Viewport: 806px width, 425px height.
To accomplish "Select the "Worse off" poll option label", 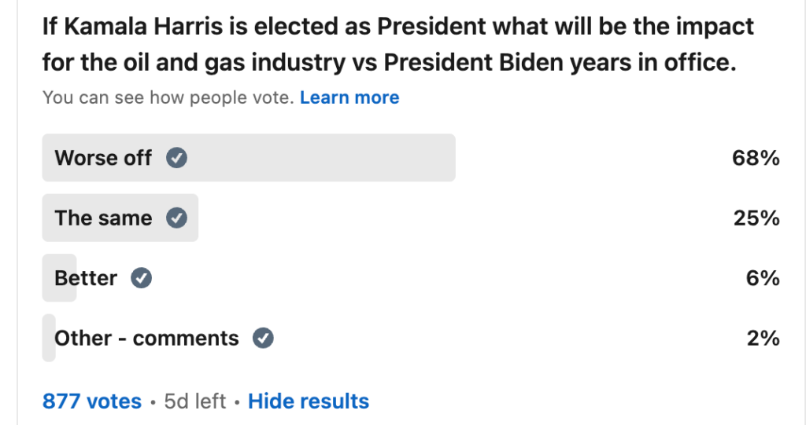I will 103,158.
